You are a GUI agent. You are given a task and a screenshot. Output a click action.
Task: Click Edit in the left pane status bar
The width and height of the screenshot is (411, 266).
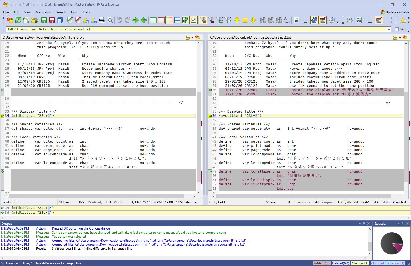(x=109, y=202)
